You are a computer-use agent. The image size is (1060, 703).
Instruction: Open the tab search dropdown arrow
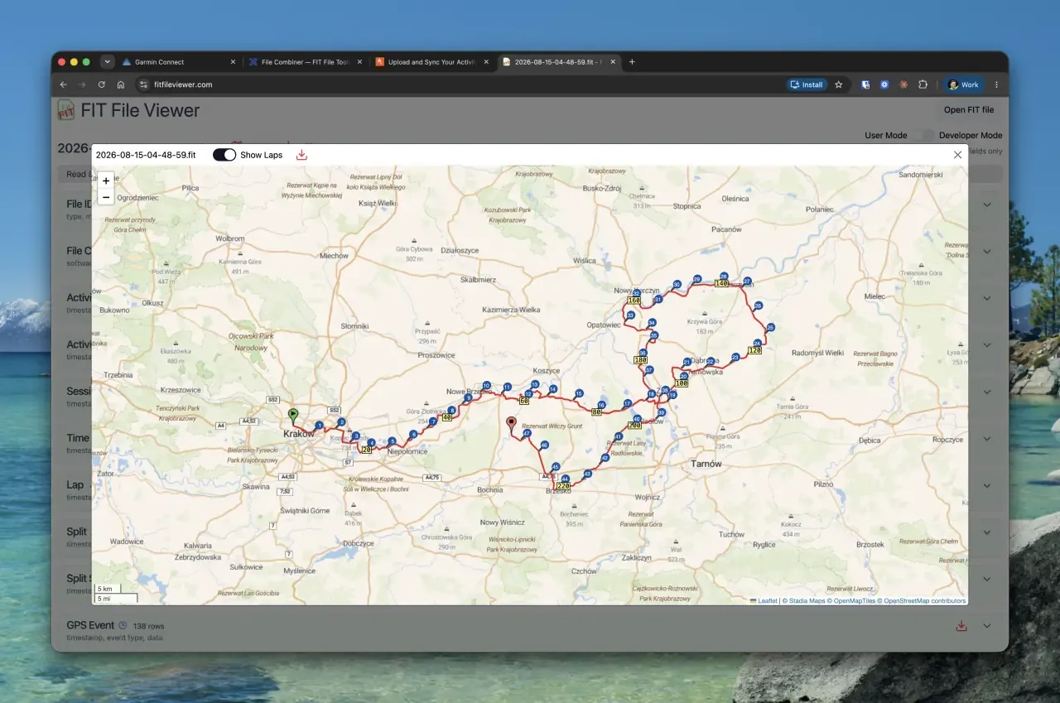(x=107, y=62)
